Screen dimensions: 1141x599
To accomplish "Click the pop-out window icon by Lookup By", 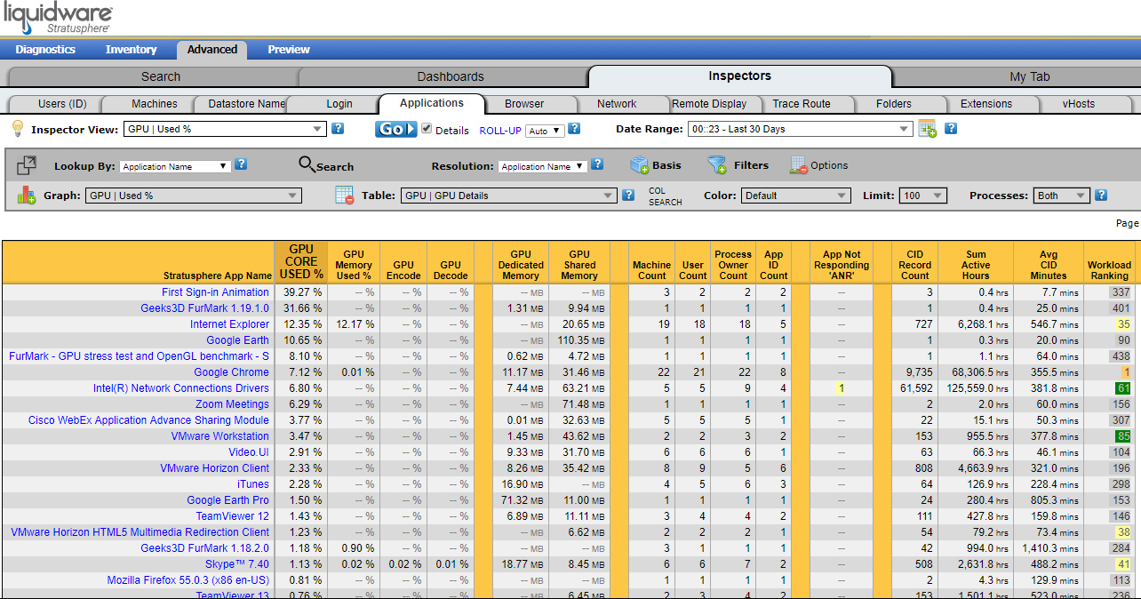I will [27, 165].
